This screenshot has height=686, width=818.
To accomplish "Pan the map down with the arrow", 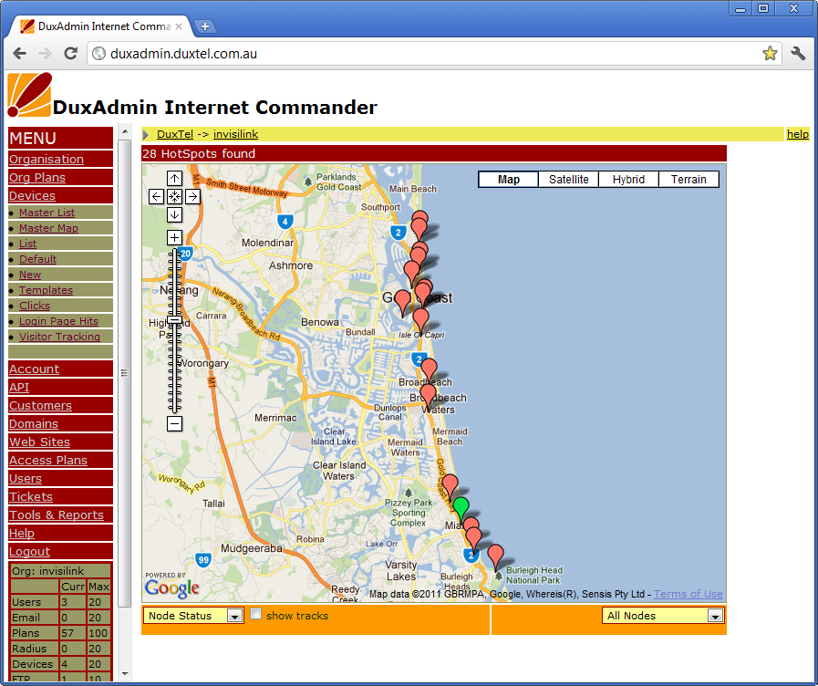I will point(174,214).
